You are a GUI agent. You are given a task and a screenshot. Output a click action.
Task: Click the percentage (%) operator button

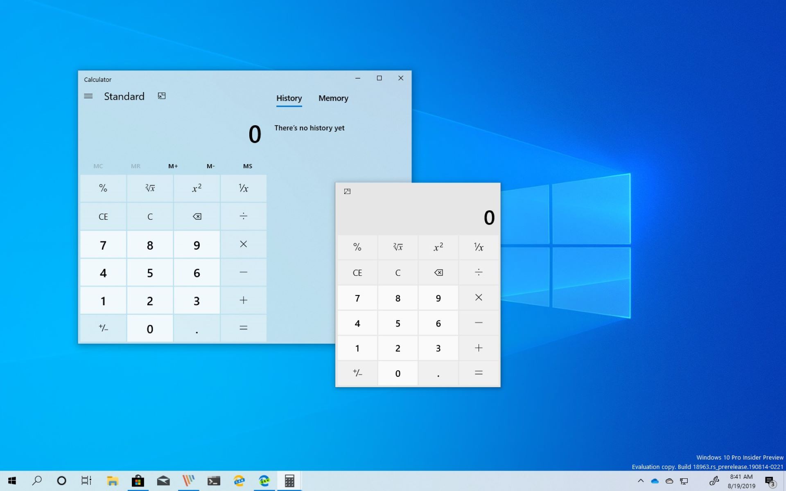click(102, 188)
